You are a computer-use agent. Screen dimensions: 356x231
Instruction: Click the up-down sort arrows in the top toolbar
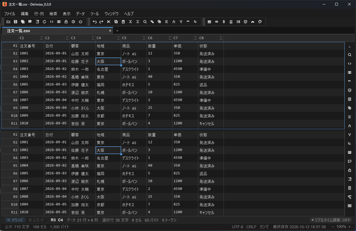[195, 22]
